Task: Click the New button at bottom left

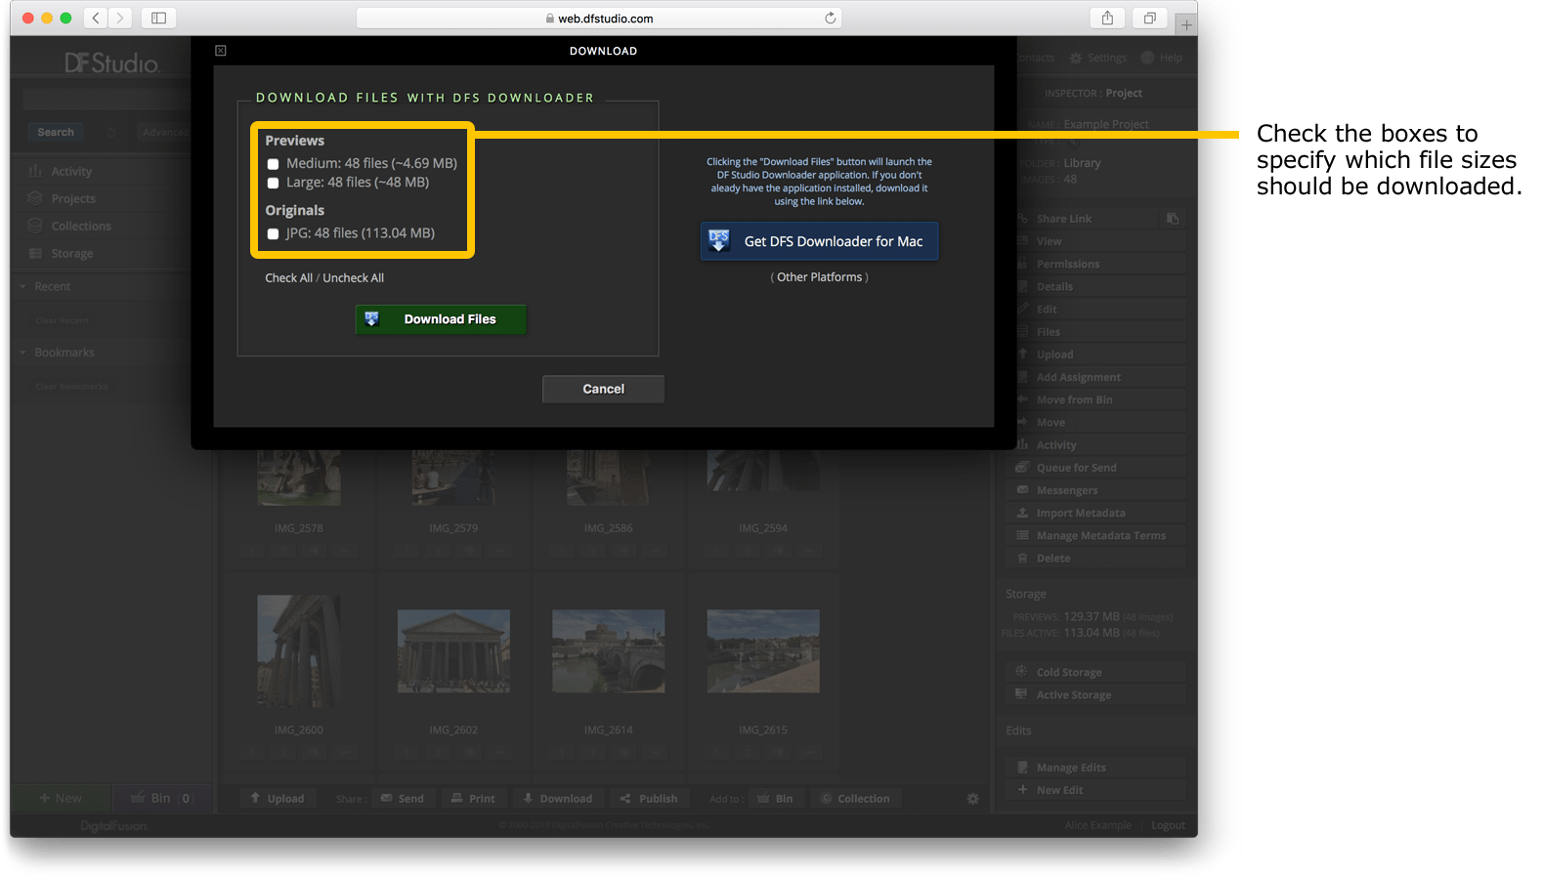Action: 61,798
